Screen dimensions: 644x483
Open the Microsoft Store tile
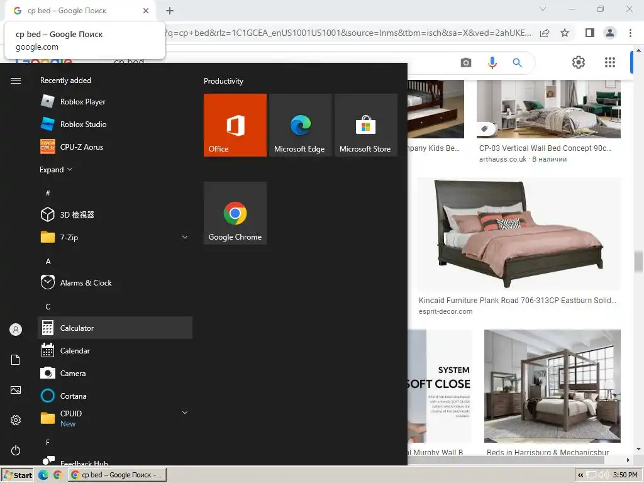pos(365,125)
